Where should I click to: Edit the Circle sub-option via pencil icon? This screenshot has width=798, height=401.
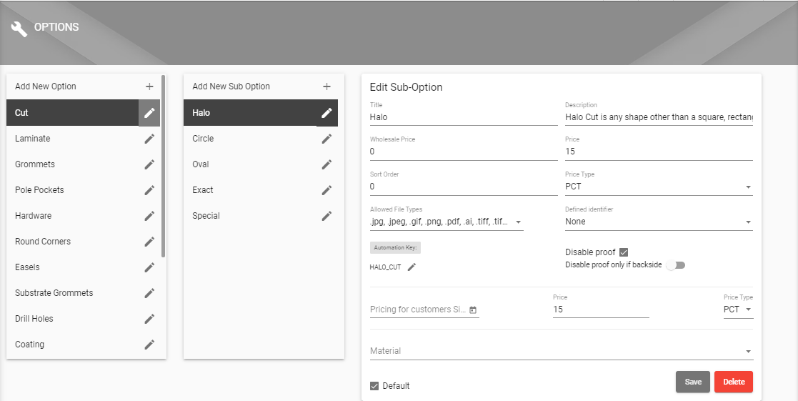click(326, 139)
